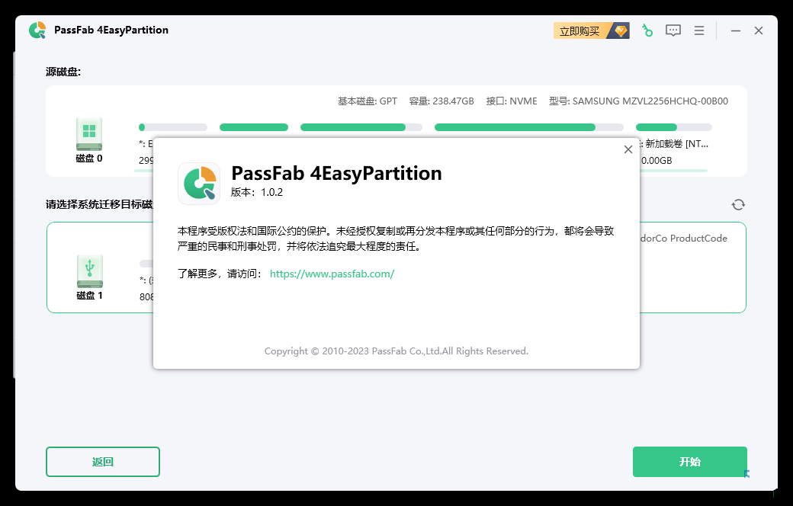Open the https://www.passfab.com/ link

coord(332,274)
